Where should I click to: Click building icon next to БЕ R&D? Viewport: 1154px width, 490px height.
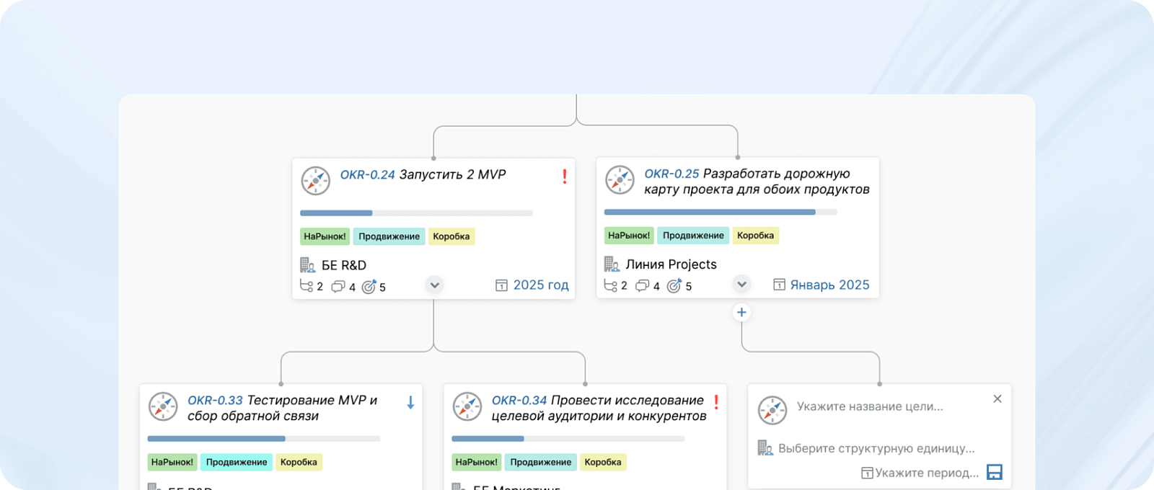click(x=307, y=265)
